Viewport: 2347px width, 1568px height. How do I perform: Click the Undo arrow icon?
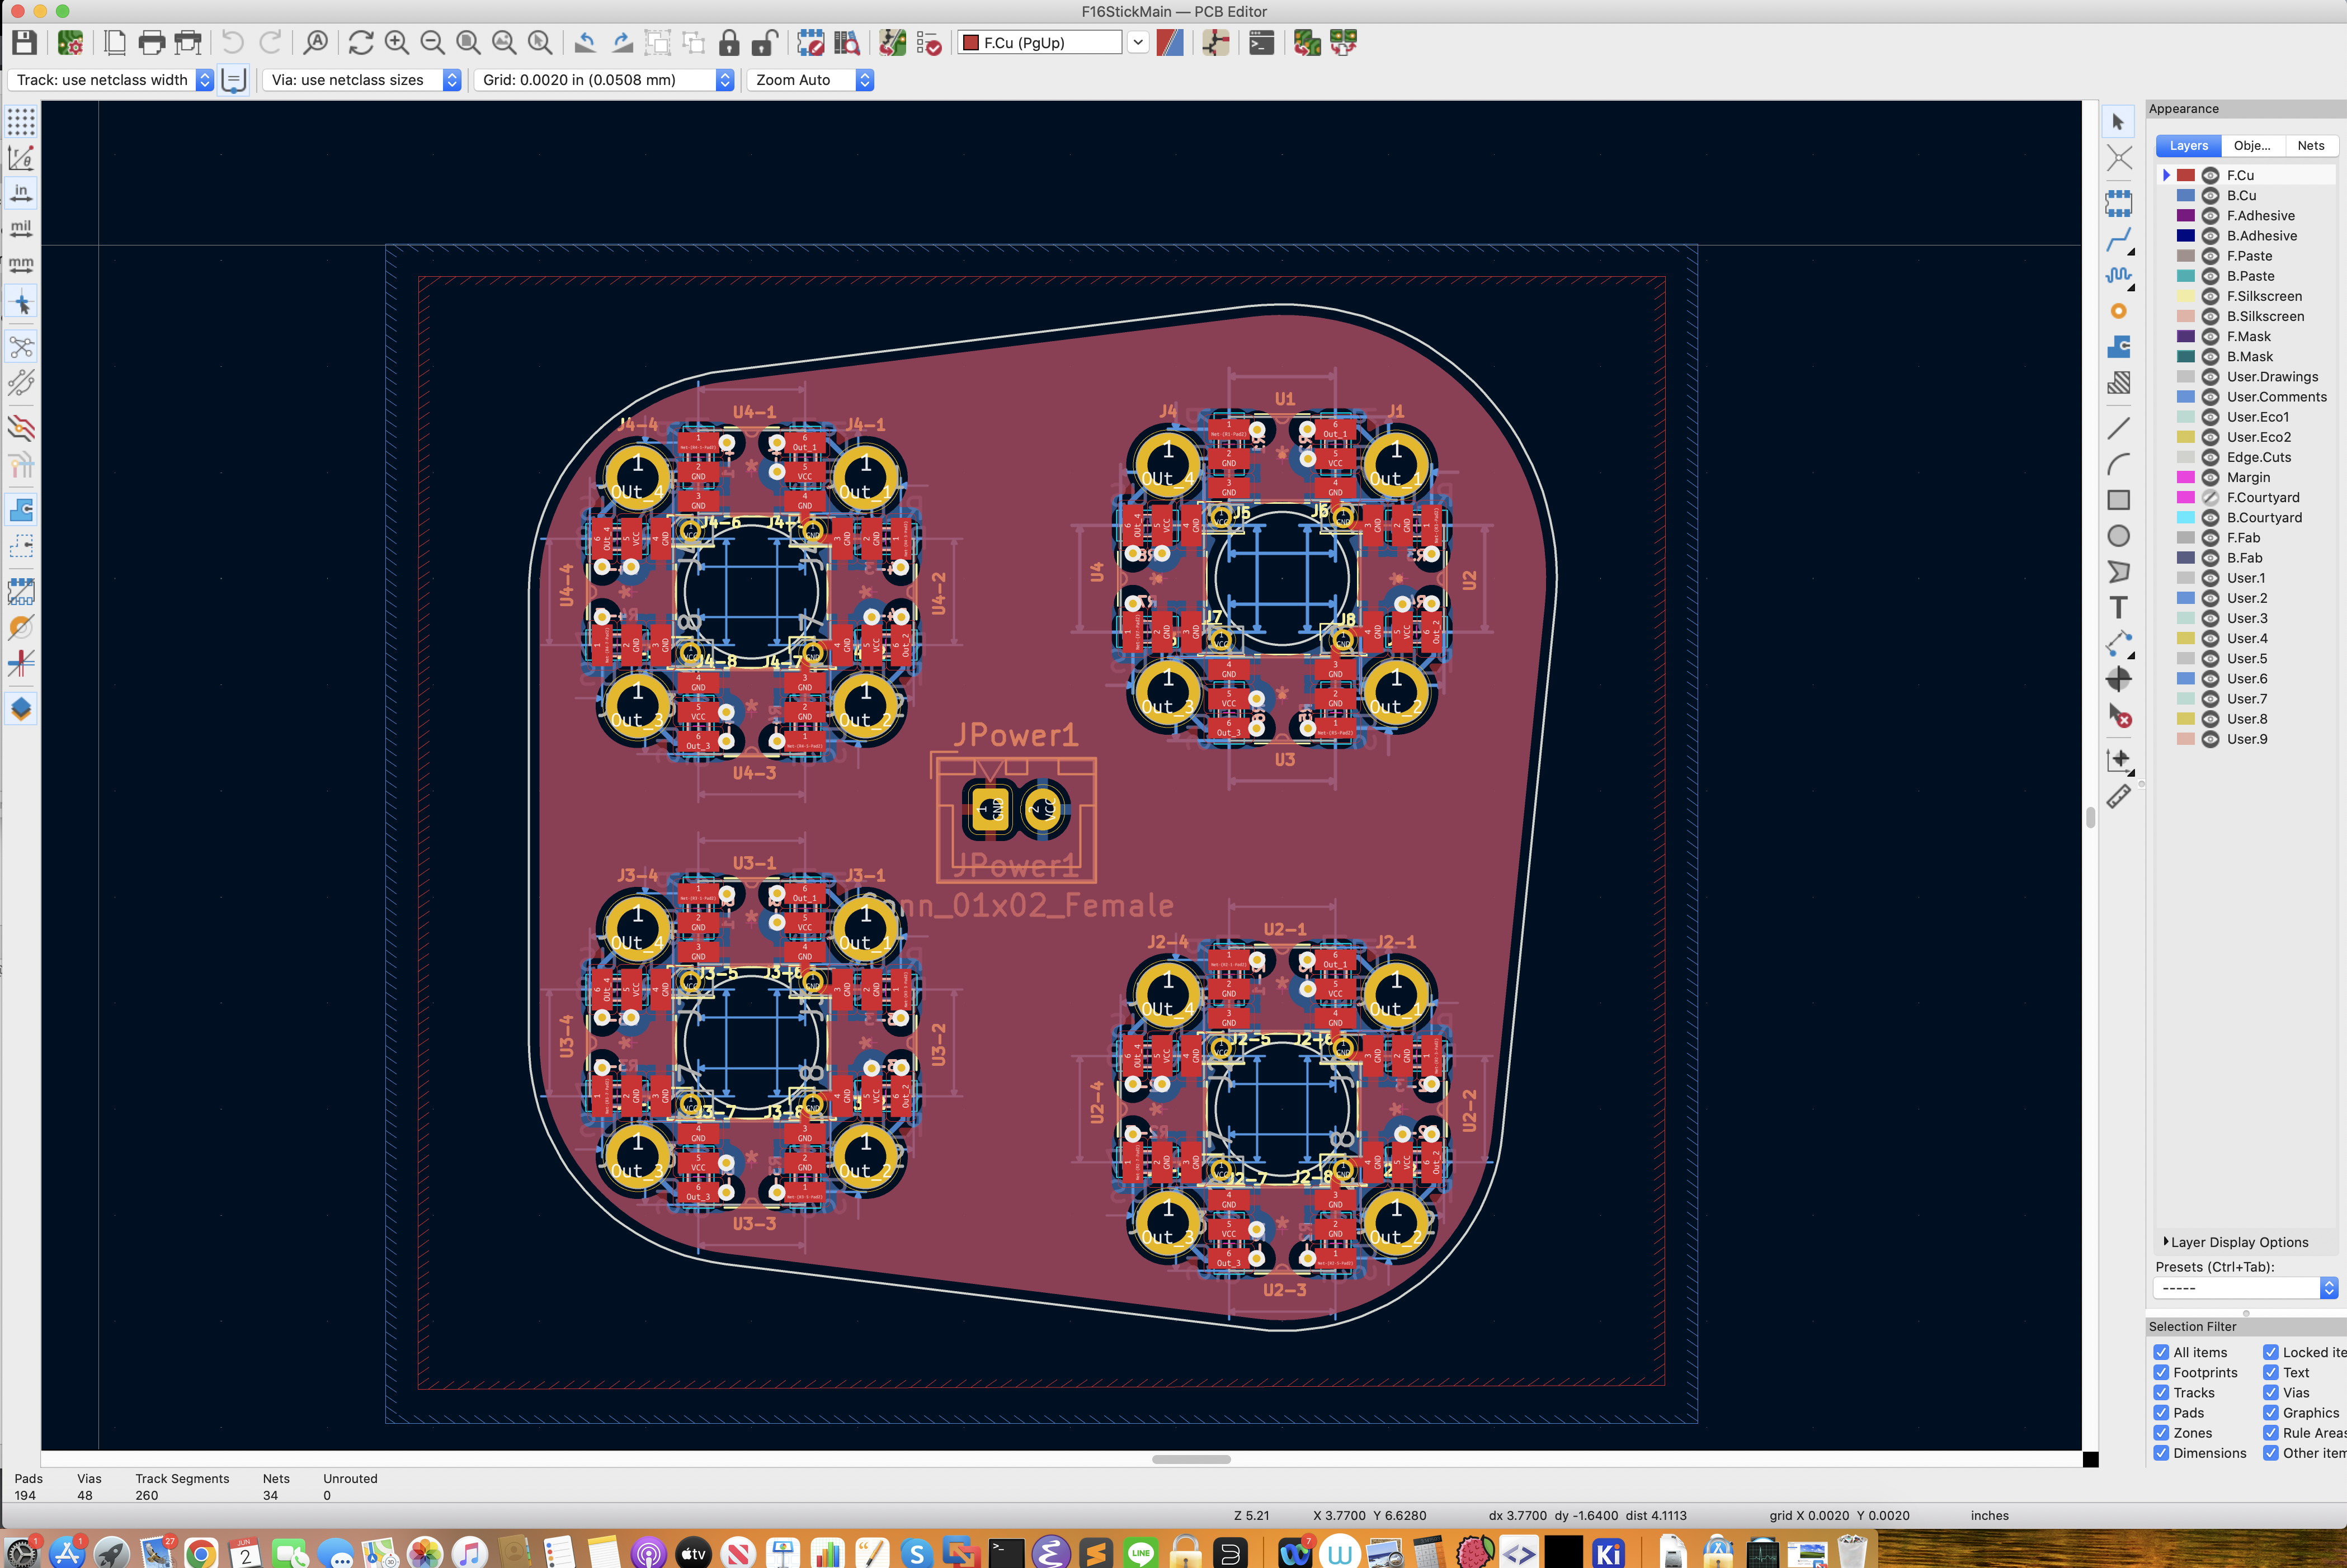[232, 43]
